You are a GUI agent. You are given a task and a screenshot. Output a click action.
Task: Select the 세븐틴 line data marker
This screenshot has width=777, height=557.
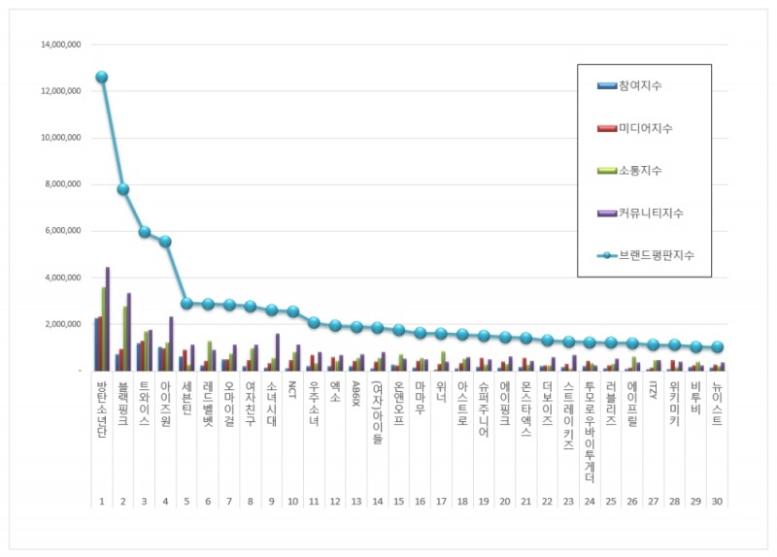click(186, 303)
